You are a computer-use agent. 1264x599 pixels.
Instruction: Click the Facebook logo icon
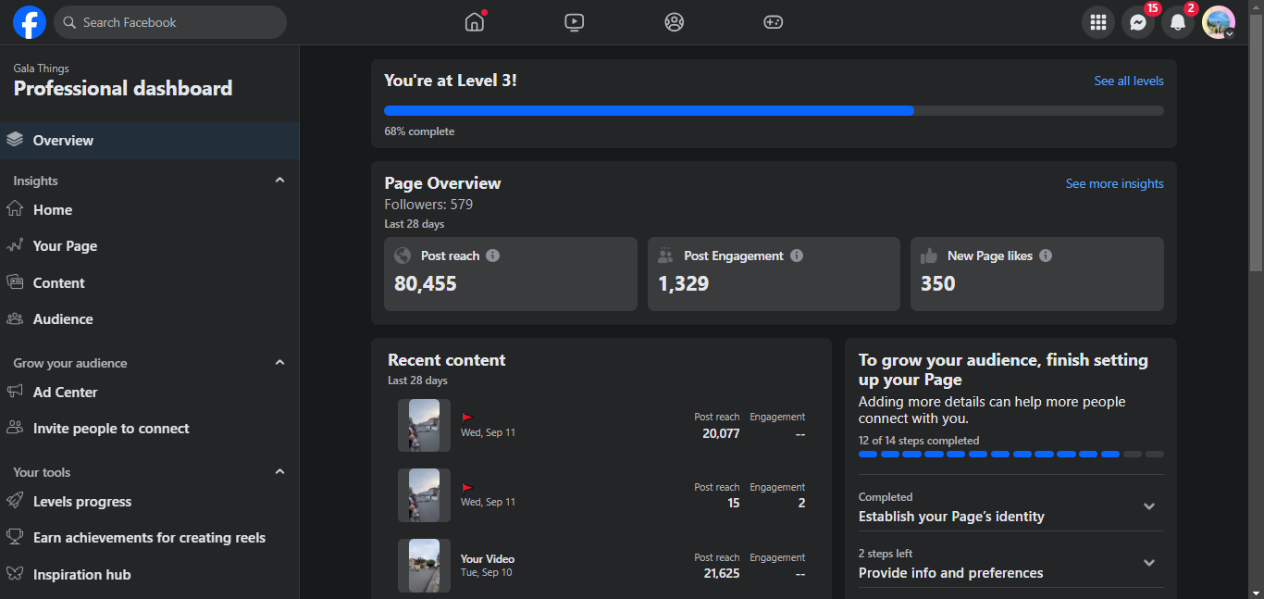pyautogui.click(x=30, y=22)
